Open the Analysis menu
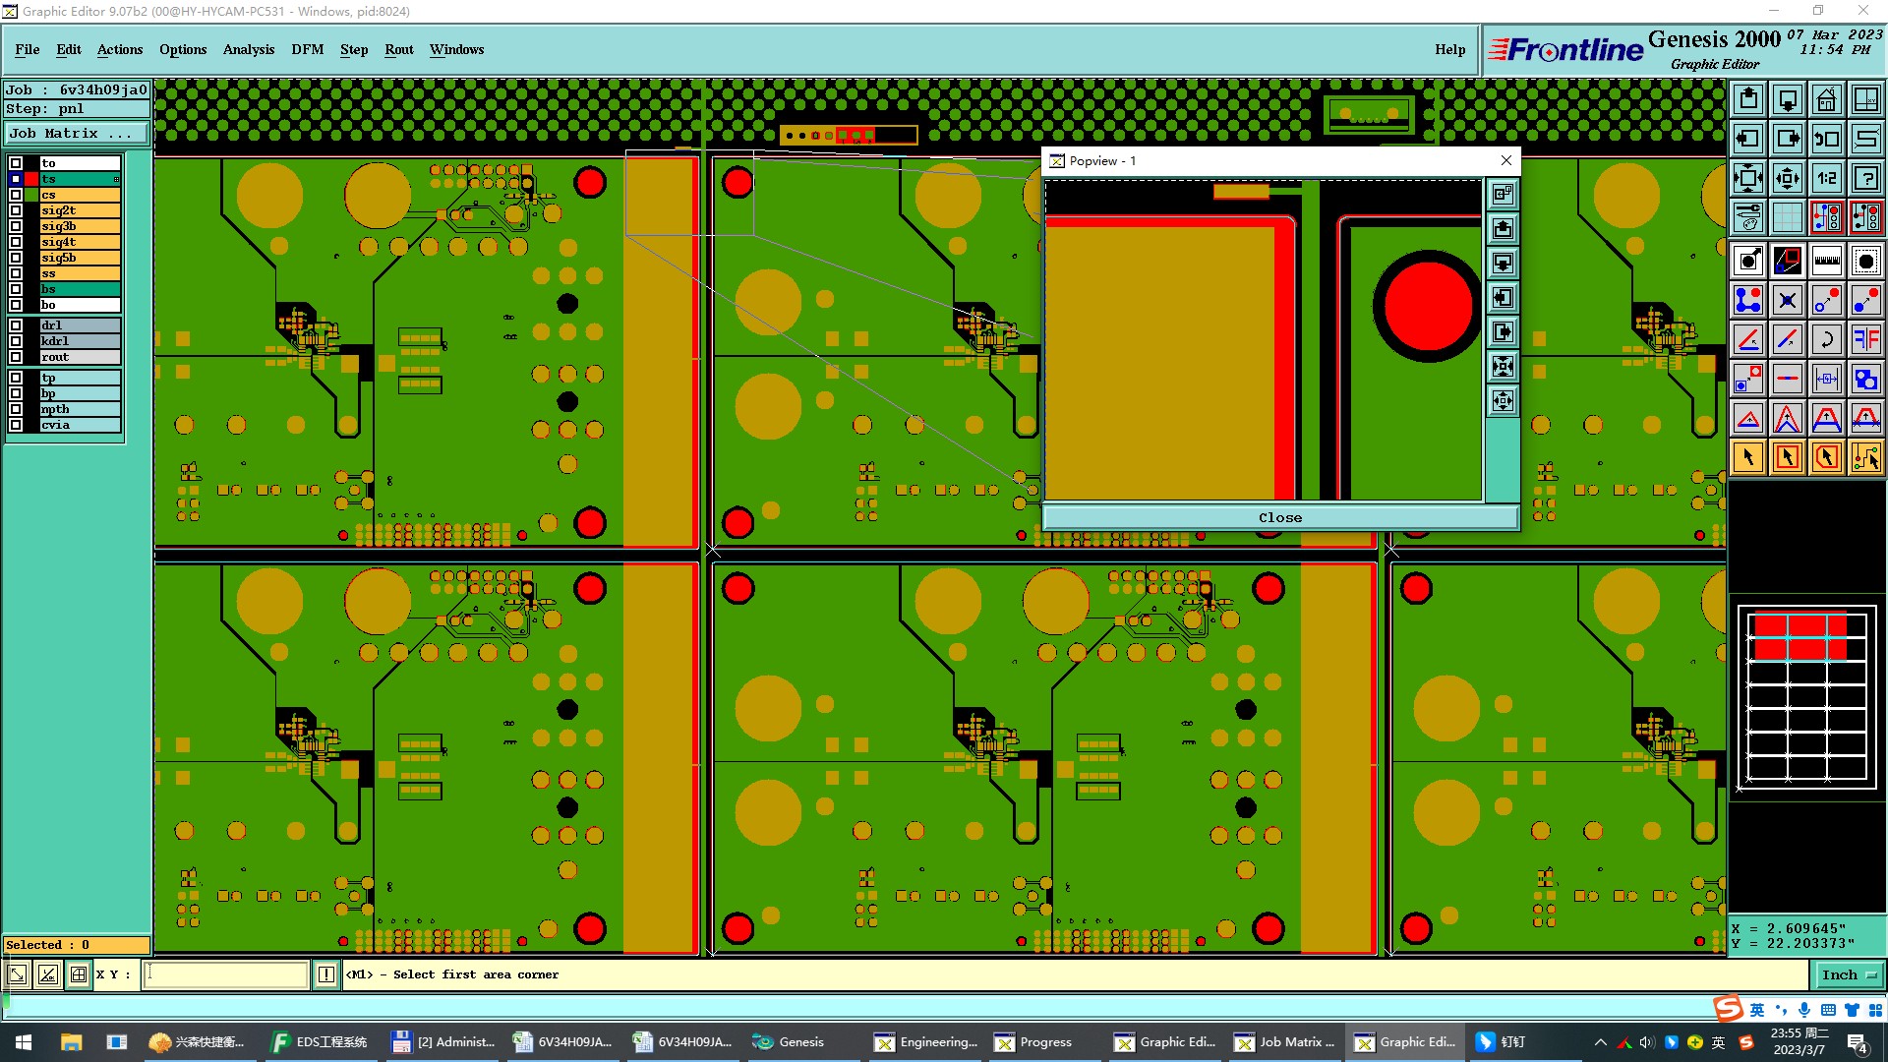The width and height of the screenshot is (1888, 1062). 248,49
